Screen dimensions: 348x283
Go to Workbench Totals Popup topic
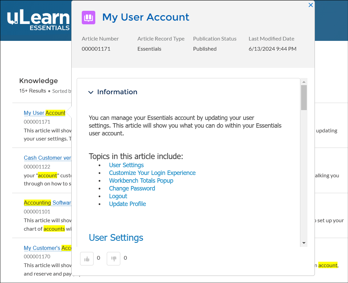[x=141, y=181]
